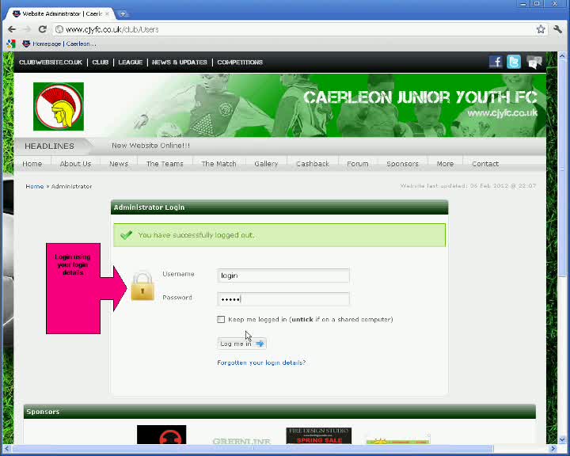Click the New Website Online headline
The image size is (570, 456).
click(151, 146)
